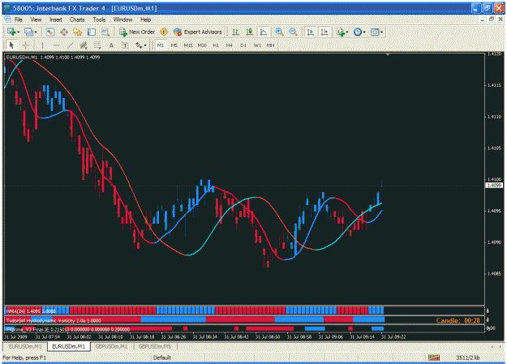The image size is (507, 364).
Task: Open the Profiles toolbar icon
Action: tap(28, 32)
